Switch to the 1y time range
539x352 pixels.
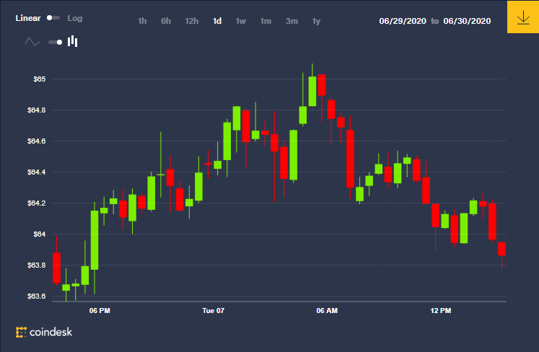pyautogui.click(x=316, y=22)
